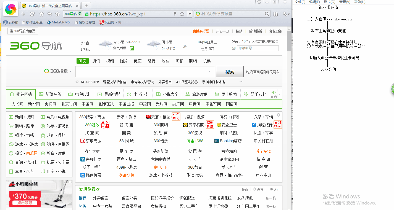Viewport: 394px width, 210px height.
Task: Open 携程旅行 using its blue icon
Action: tap(254, 125)
